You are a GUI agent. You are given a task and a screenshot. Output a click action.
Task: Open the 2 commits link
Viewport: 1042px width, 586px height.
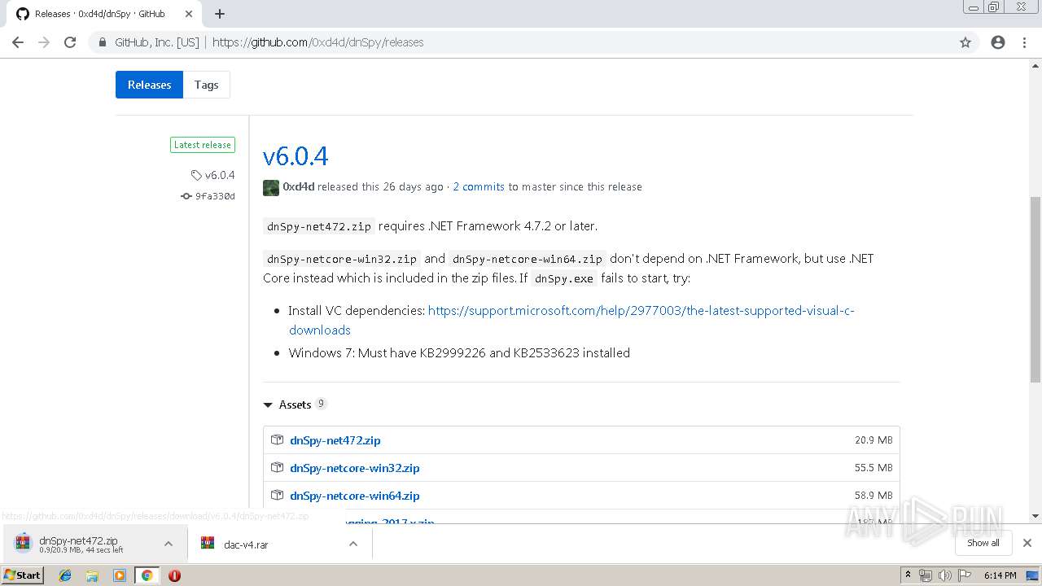pos(479,186)
